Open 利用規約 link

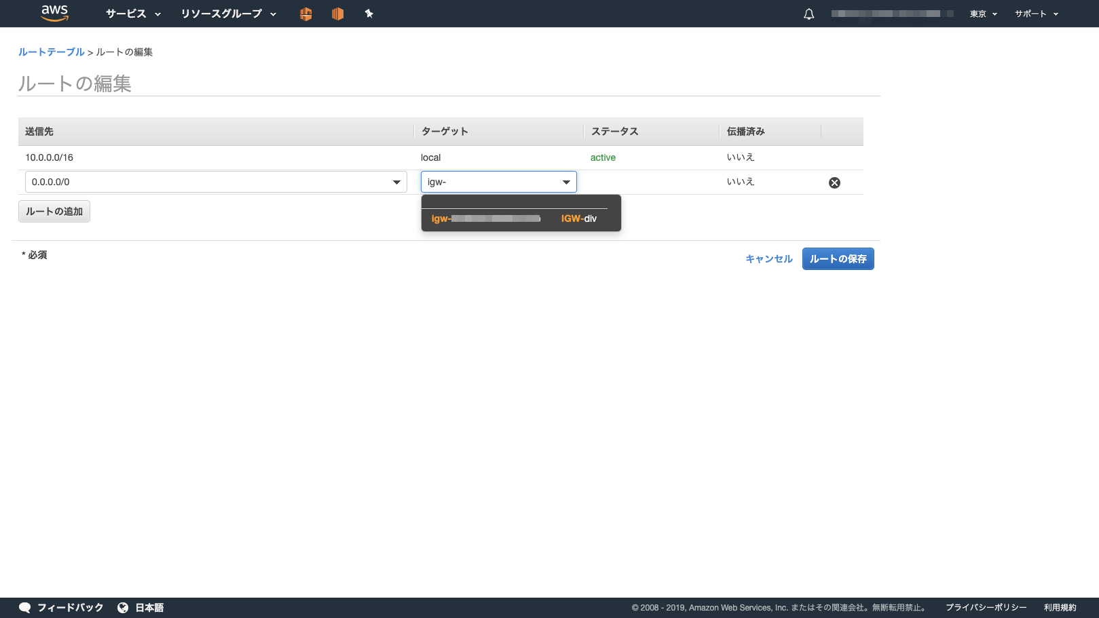(x=1060, y=608)
